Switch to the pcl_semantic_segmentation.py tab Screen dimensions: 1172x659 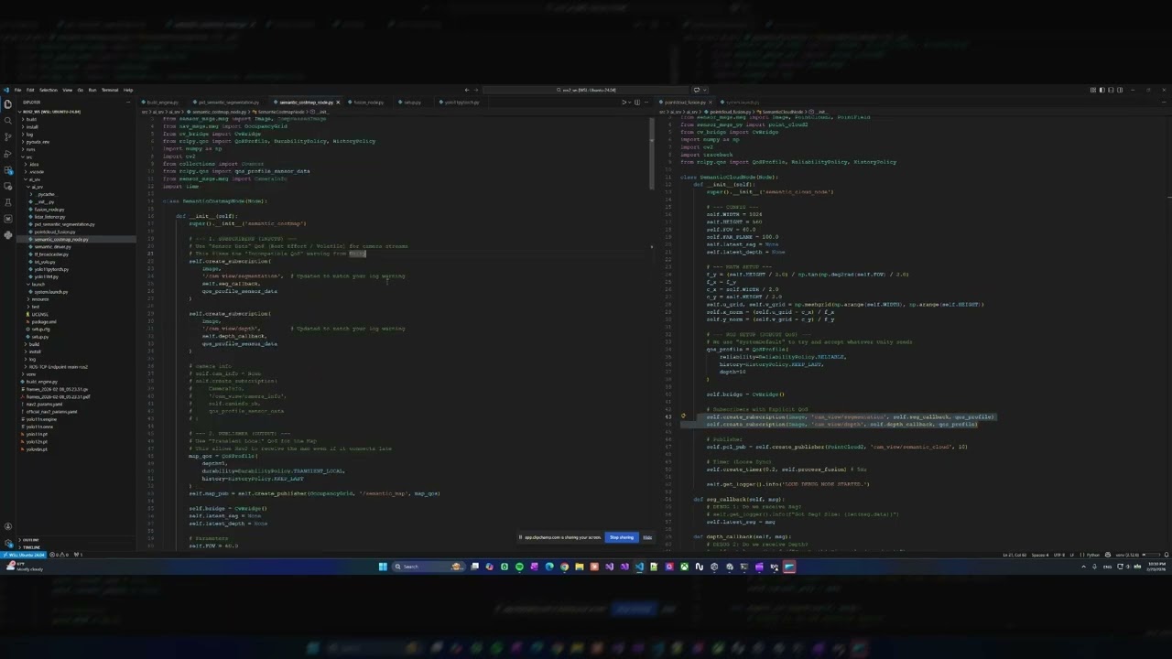click(x=226, y=102)
